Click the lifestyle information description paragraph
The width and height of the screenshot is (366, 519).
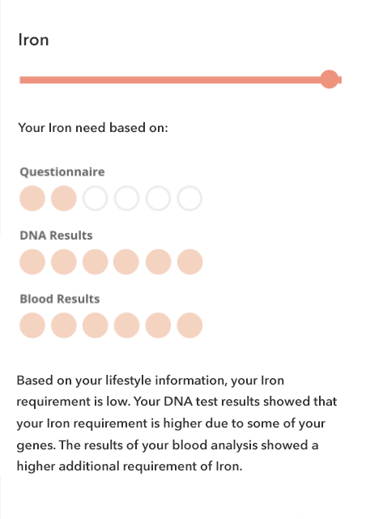tap(177, 423)
